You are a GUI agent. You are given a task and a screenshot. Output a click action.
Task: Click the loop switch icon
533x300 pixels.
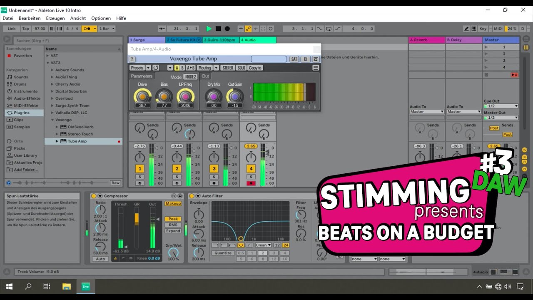[x=329, y=29]
